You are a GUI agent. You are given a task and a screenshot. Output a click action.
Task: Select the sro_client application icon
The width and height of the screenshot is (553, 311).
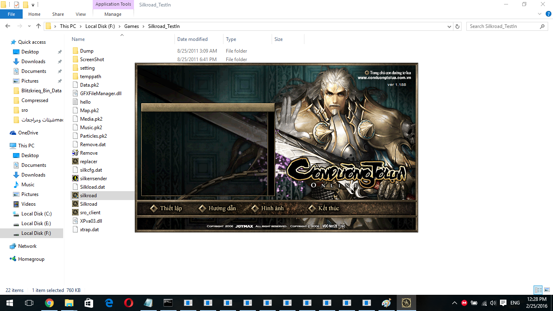tap(75, 213)
